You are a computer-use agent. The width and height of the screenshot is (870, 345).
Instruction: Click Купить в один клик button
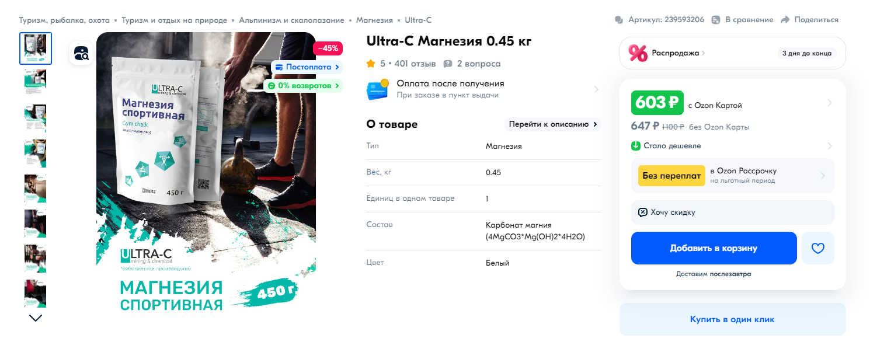tap(732, 319)
